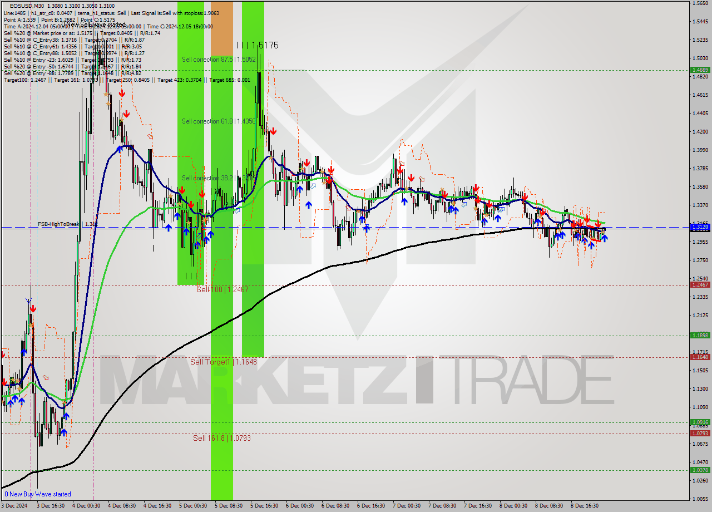
Task: Click the '0 New Sell wave started' text
Action: coord(93,24)
